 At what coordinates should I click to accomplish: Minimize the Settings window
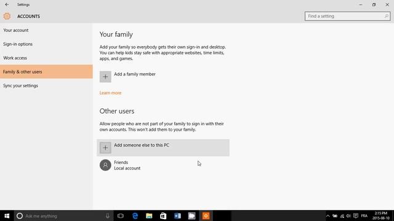click(361, 4)
